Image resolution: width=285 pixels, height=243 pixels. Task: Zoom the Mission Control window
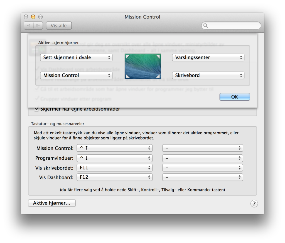coord(40,17)
